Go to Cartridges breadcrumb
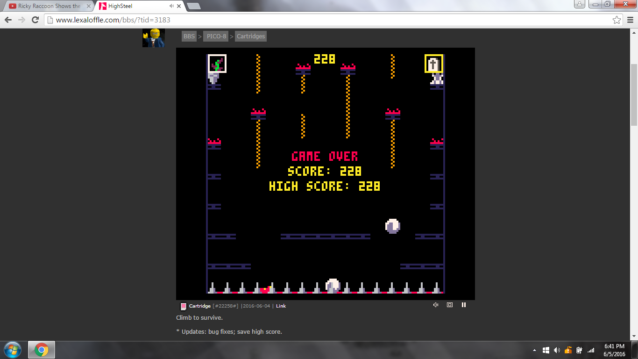 coord(251,36)
